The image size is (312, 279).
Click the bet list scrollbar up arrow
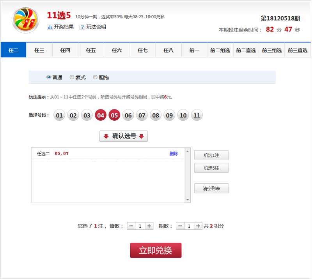tap(188, 151)
